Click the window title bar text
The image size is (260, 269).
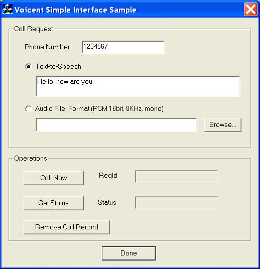point(75,10)
